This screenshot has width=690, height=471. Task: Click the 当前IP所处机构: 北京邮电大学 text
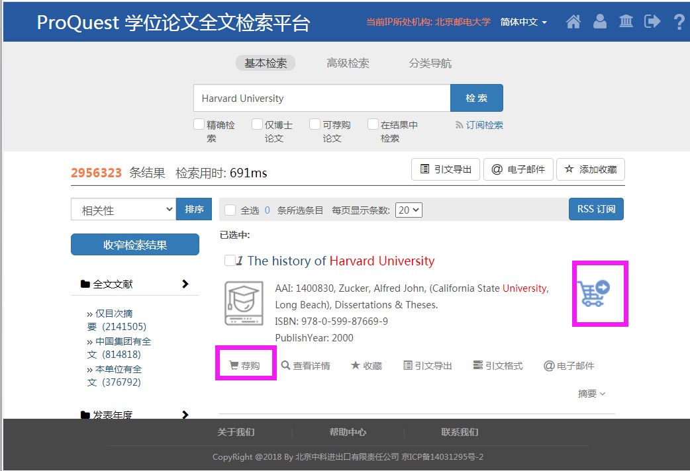tap(428, 22)
